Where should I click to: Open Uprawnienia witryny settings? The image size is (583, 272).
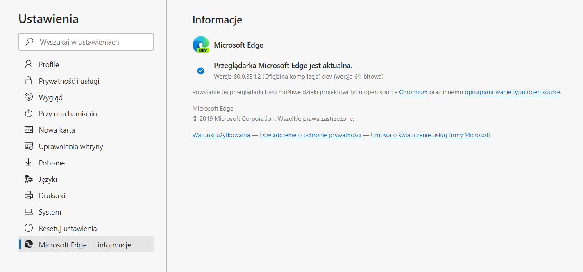pos(86,146)
